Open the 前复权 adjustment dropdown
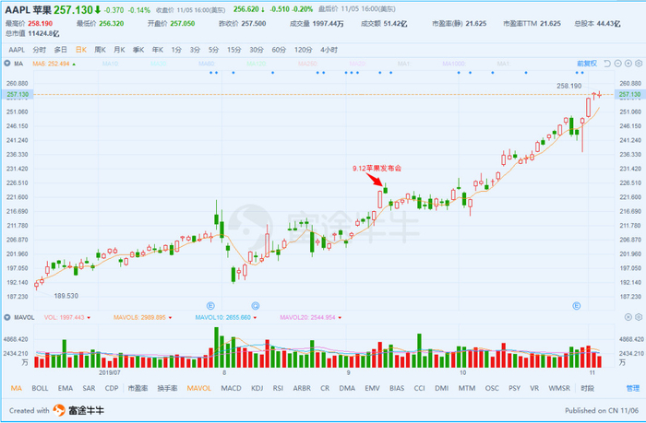Viewport: 646px width, 423px height. click(587, 64)
